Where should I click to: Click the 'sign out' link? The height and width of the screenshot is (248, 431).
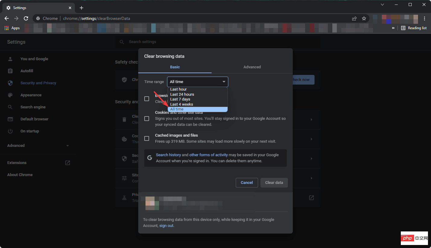166,226
